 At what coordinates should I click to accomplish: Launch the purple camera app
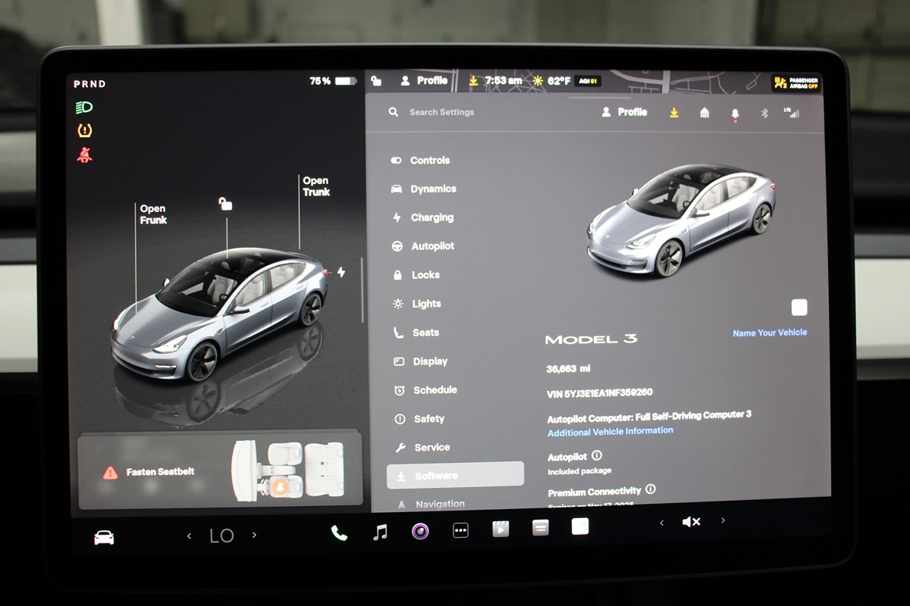tap(420, 531)
